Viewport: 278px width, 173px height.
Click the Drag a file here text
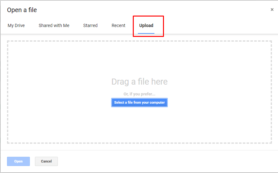[x=139, y=82]
